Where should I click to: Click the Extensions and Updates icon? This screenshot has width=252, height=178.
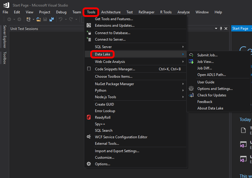[89, 26]
